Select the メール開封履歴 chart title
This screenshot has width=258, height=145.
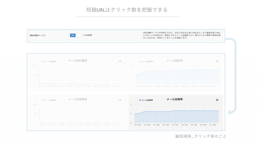[x=78, y=61]
